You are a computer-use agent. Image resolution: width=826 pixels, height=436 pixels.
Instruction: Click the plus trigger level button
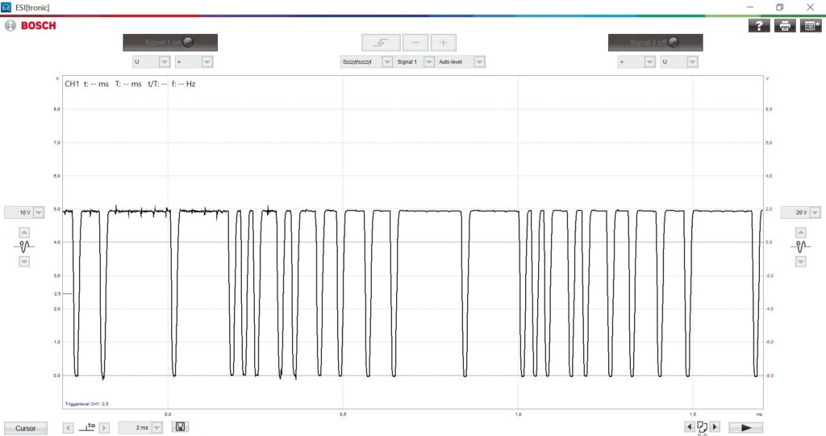[x=443, y=43]
